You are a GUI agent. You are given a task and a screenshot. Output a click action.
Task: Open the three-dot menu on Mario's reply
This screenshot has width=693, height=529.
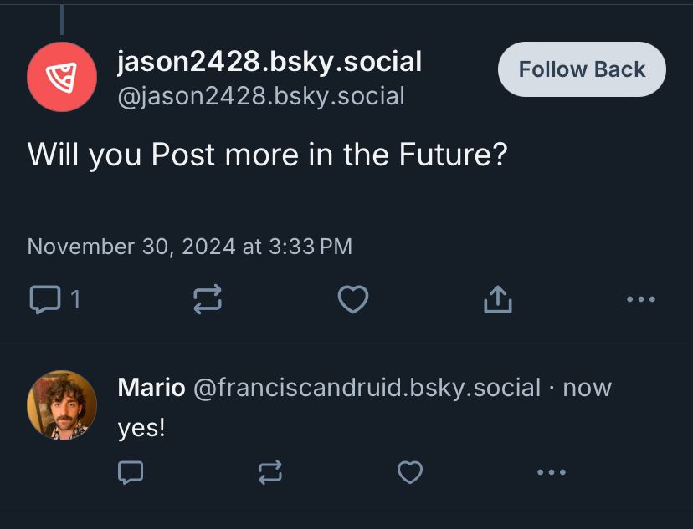point(551,472)
